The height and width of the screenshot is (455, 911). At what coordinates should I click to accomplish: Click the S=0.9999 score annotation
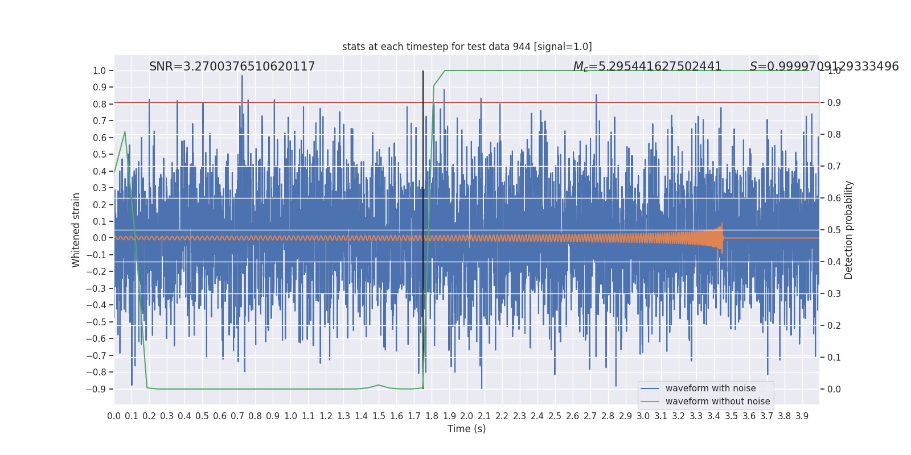coord(824,67)
